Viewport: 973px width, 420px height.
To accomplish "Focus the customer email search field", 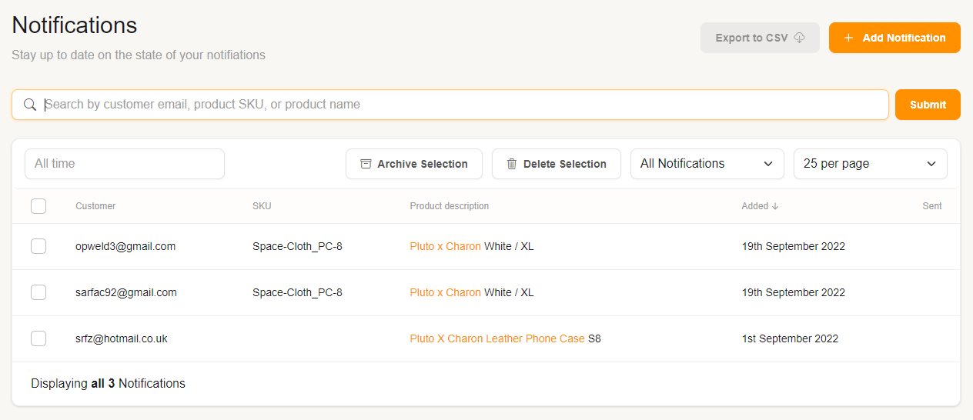I will tap(462, 105).
